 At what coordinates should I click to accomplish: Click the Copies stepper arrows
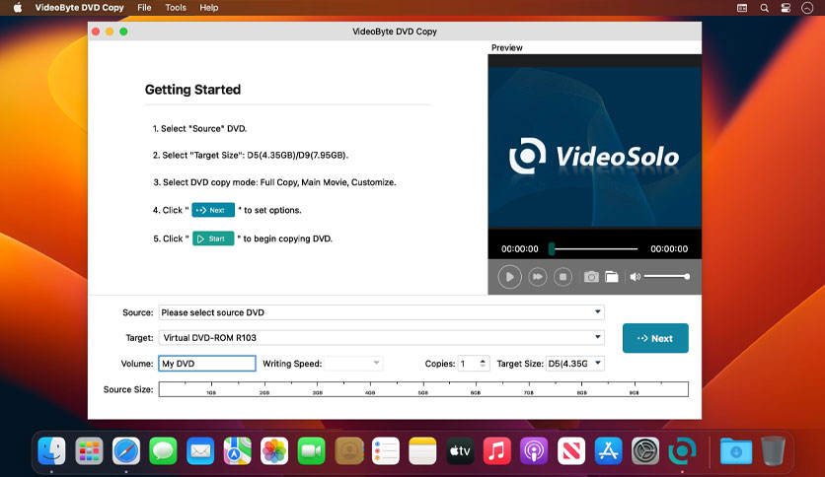tap(483, 363)
